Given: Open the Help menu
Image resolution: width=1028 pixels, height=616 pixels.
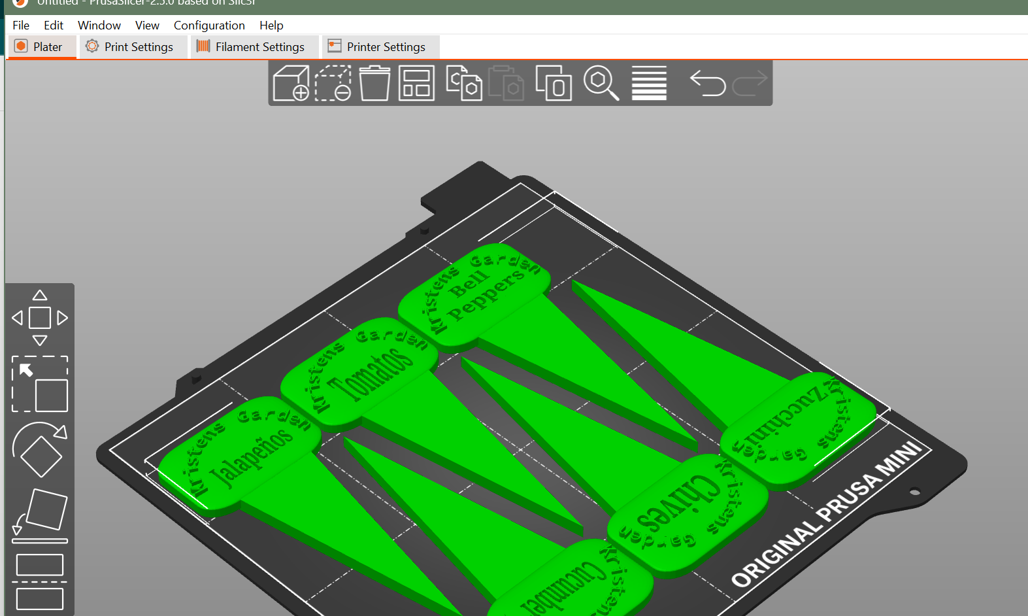Looking at the screenshot, I should pyautogui.click(x=271, y=26).
